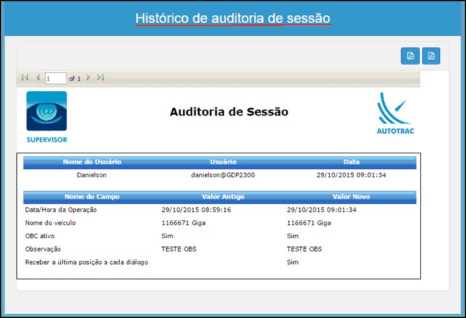Click the 'of 1' page count text

point(75,79)
